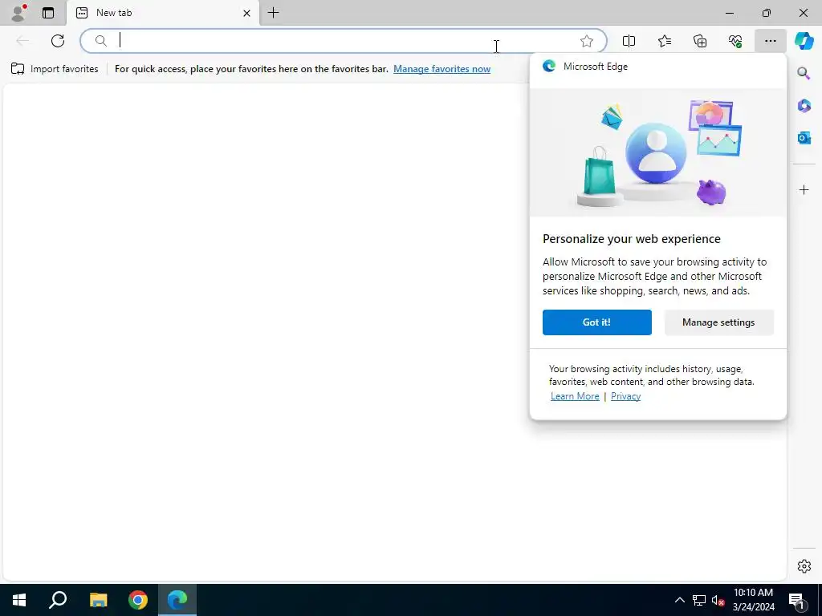822x616 pixels.
Task: Click the personalization illustration image
Action: click(x=658, y=152)
